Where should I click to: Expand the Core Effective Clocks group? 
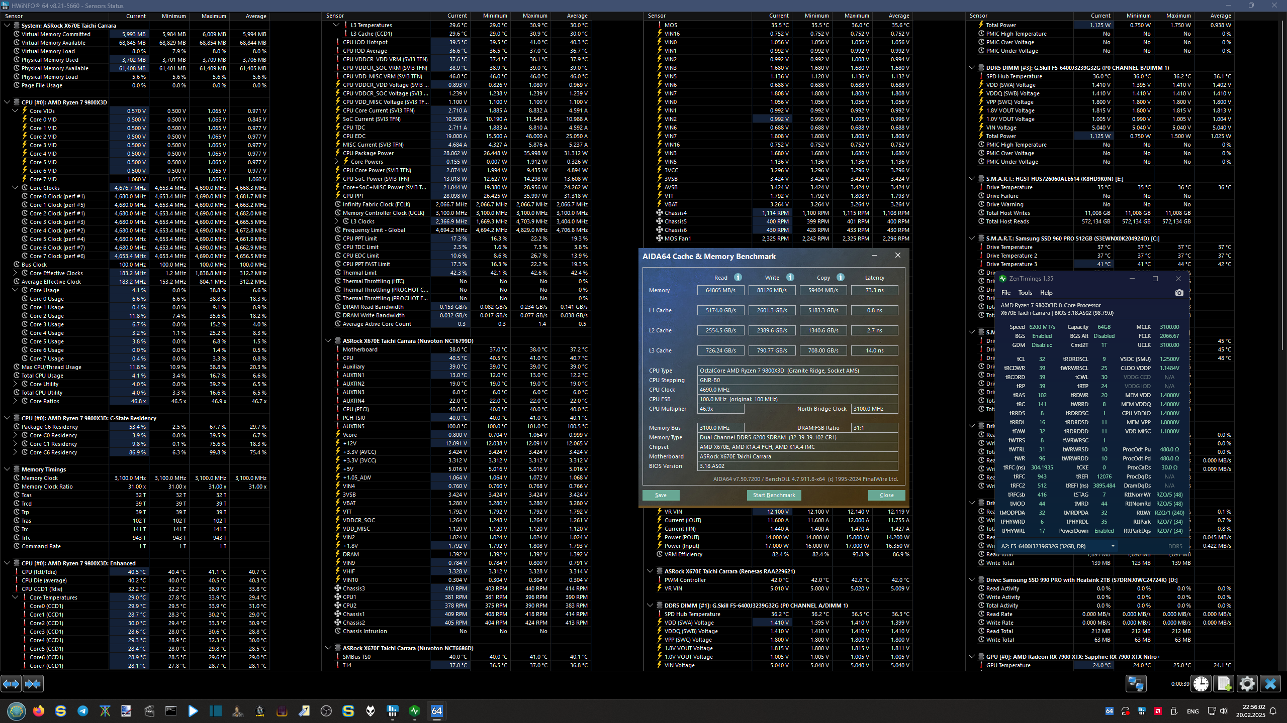click(x=15, y=273)
